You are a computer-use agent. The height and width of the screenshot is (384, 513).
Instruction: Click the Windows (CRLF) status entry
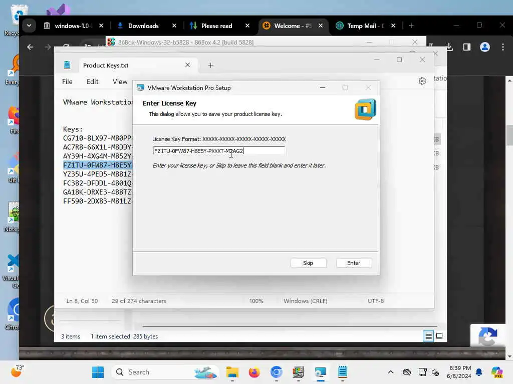click(305, 301)
